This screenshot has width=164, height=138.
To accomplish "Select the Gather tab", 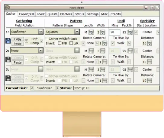I will 11,14.
